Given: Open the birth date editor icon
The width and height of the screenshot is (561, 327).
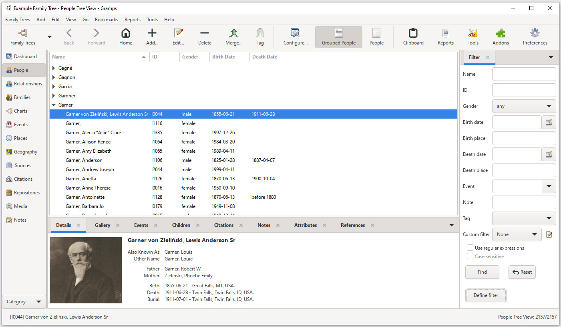Looking at the screenshot, I should [x=549, y=122].
